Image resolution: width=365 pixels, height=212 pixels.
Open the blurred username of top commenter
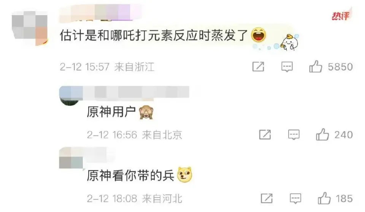(100, 13)
